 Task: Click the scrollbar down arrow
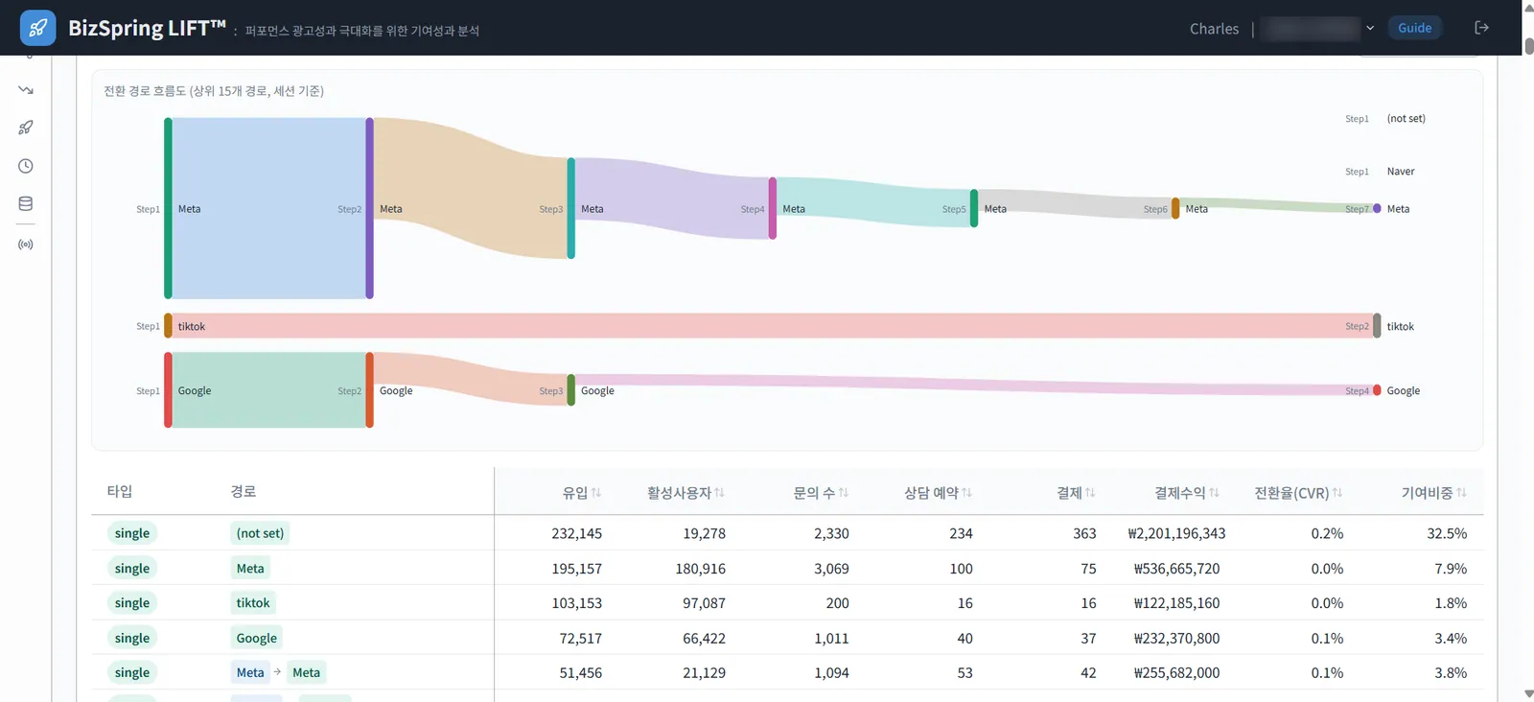1528,694
